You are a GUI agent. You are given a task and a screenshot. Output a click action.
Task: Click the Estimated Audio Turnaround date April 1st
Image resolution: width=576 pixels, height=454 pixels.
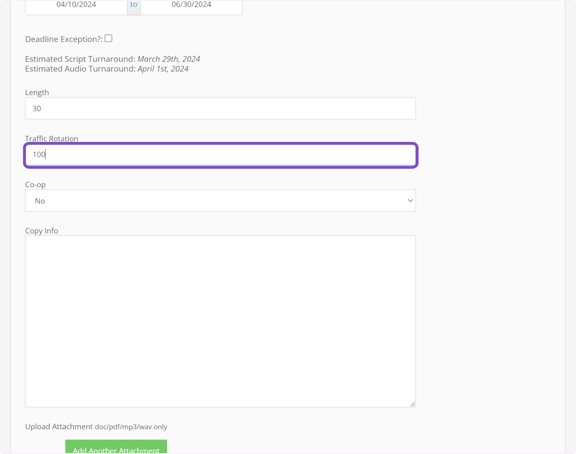pyautogui.click(x=163, y=69)
